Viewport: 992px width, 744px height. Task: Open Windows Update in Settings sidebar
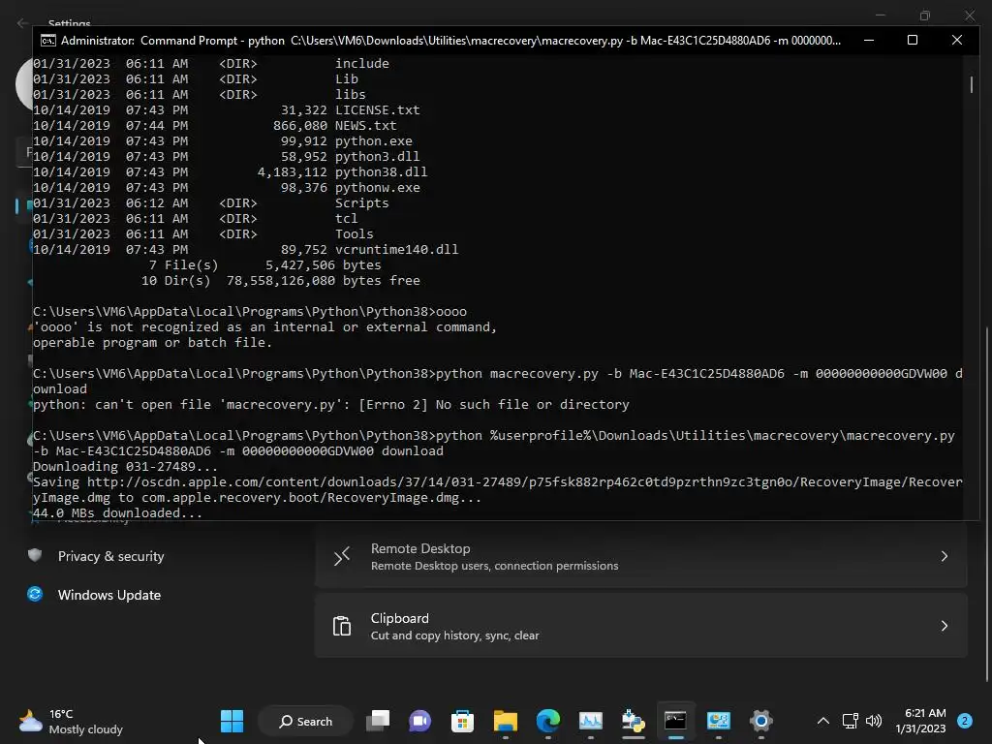(108, 595)
